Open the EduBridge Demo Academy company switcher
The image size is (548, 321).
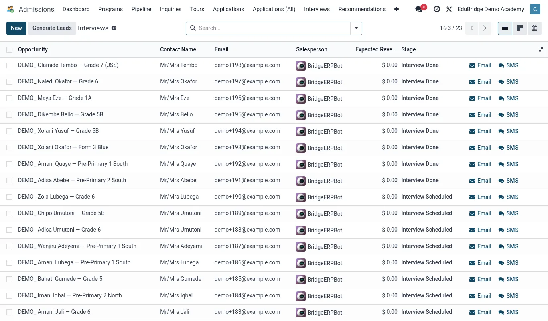[x=491, y=9]
